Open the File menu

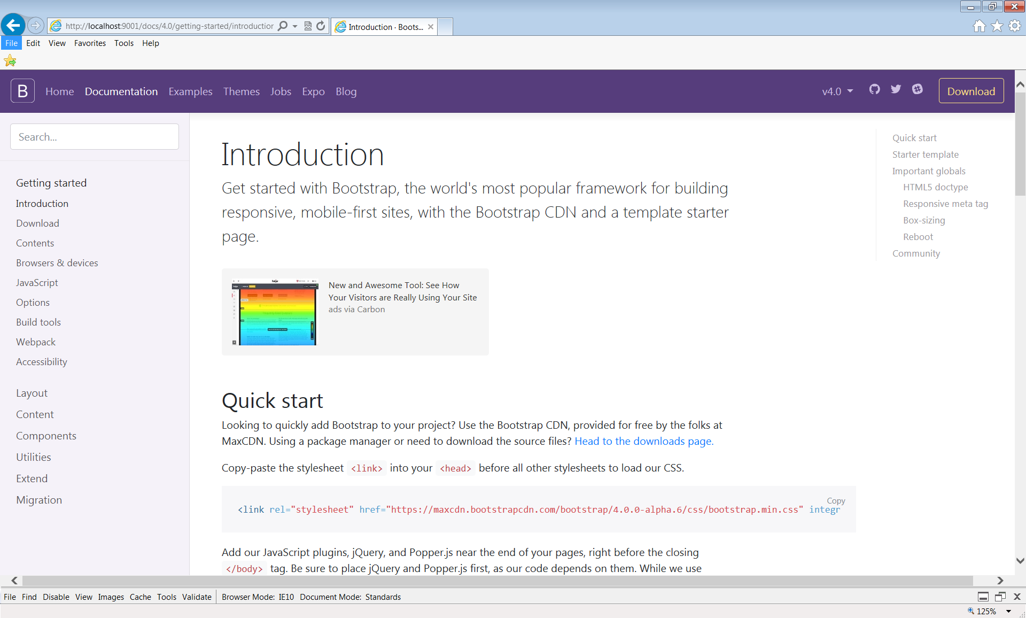[x=11, y=43]
